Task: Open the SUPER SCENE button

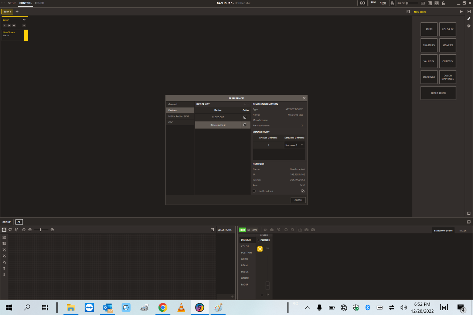Action: coord(438,93)
